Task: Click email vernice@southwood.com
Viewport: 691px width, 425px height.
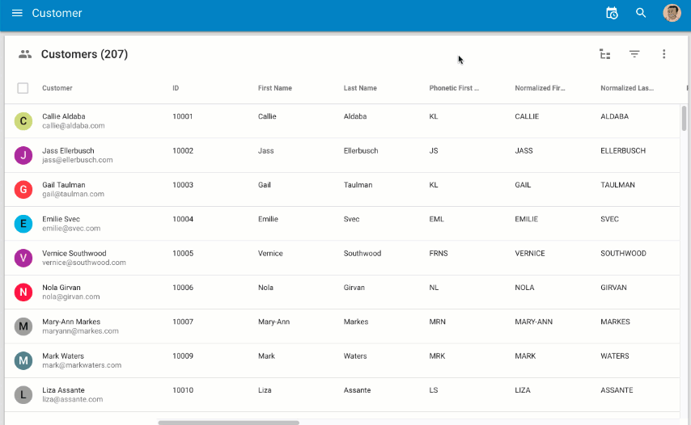Action: coord(84,263)
